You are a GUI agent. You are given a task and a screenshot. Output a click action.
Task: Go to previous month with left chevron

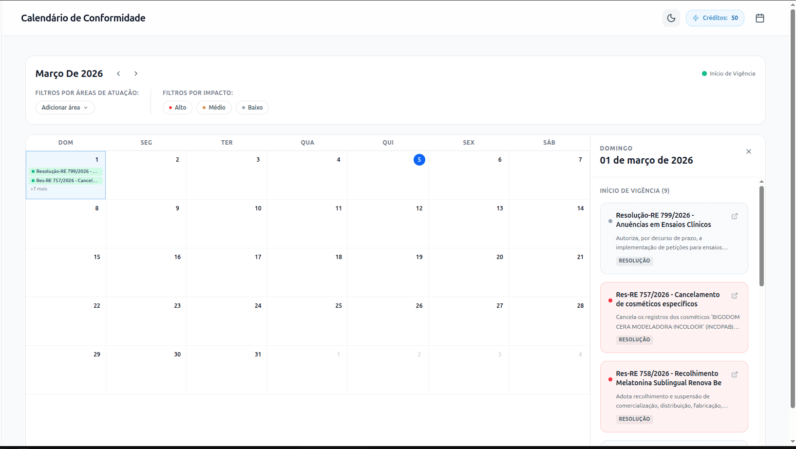pos(118,74)
